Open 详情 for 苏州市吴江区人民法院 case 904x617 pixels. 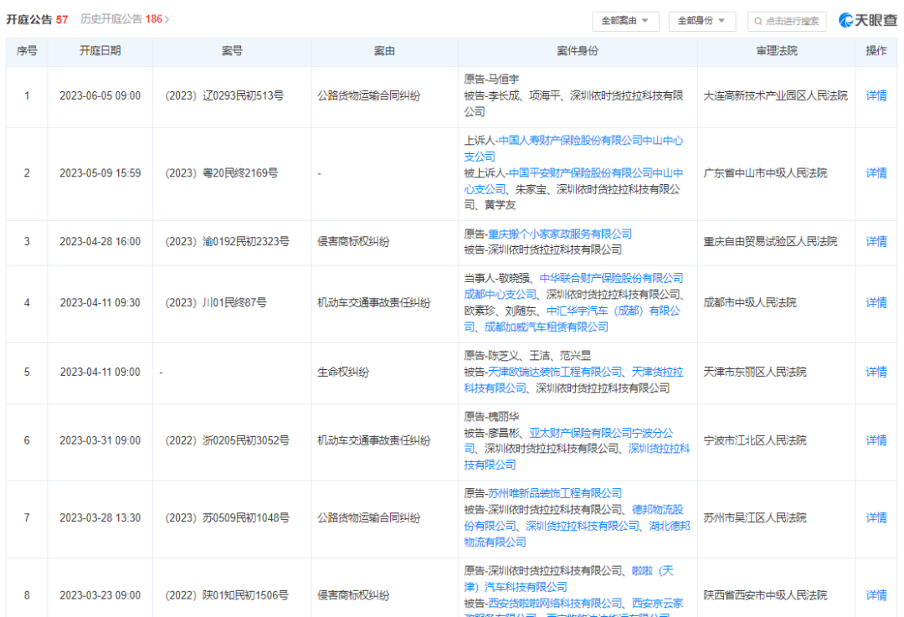(x=876, y=518)
